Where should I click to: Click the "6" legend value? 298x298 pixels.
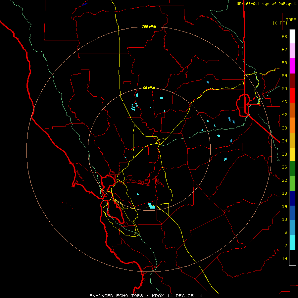(286, 232)
